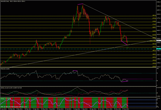This screenshot has height=110, width=161.
Task: Select the 1369.4 horizontal level label
Action: (154, 60)
